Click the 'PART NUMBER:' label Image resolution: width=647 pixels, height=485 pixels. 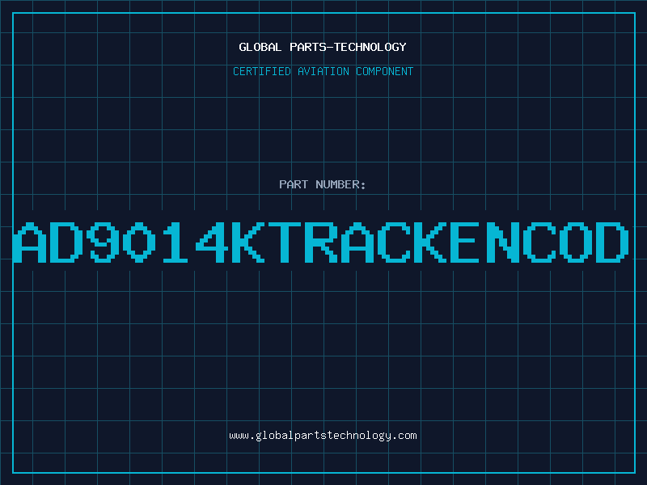click(x=323, y=184)
